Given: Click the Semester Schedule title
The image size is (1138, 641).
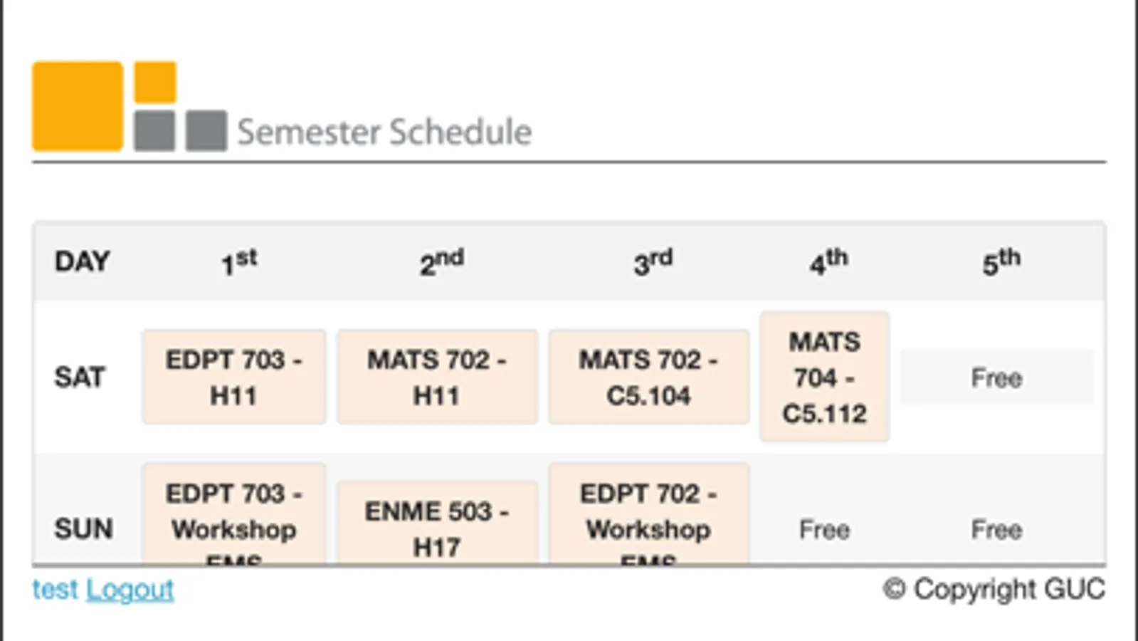Looking at the screenshot, I should click(384, 132).
